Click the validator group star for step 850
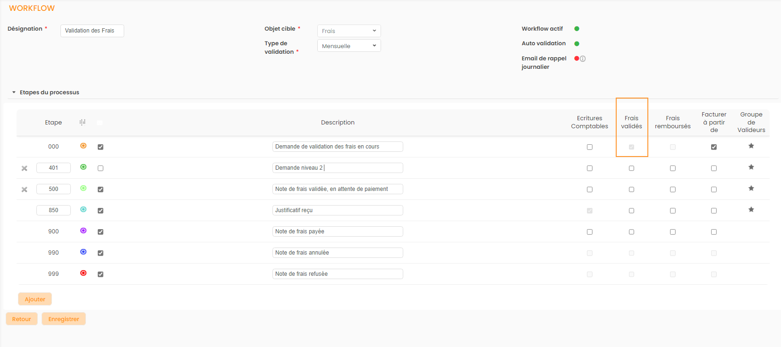 click(751, 210)
